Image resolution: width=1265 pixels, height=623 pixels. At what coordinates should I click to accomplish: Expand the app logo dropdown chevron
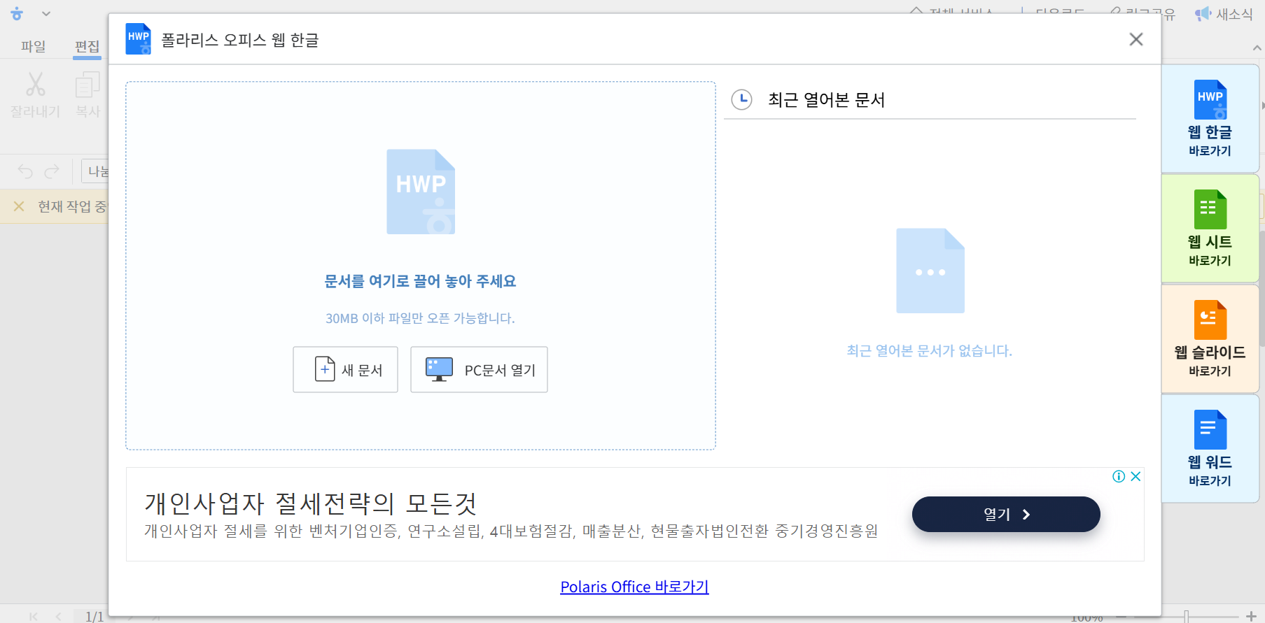point(46,13)
